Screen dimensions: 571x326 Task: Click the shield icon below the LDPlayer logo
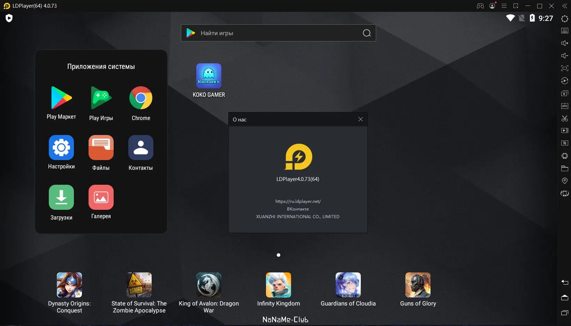coord(9,18)
